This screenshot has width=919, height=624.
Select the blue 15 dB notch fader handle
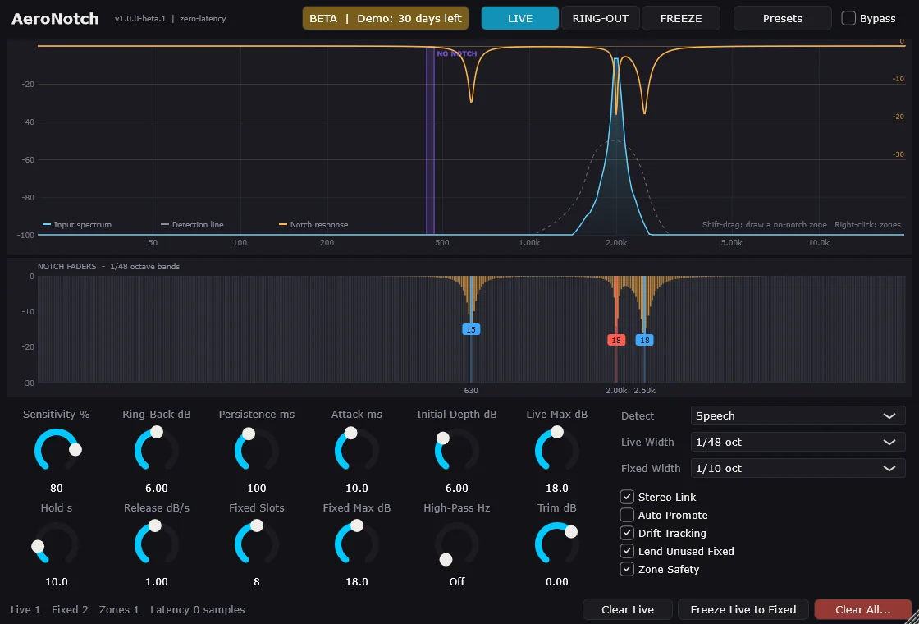[471, 329]
